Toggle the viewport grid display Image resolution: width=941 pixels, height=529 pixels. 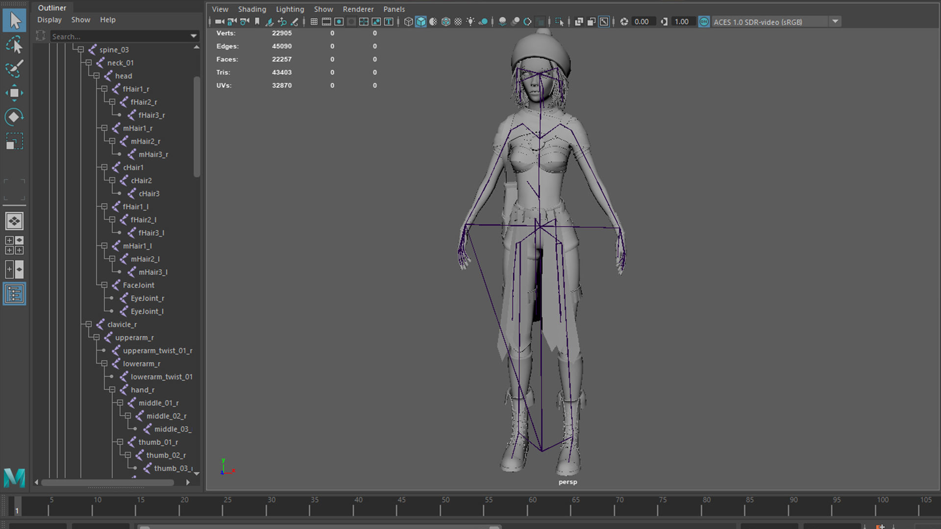(314, 22)
